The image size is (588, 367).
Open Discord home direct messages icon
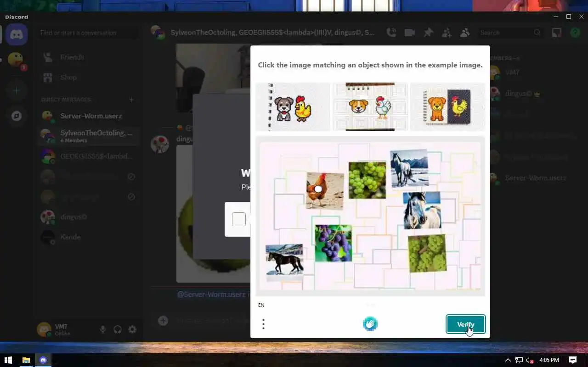click(x=17, y=35)
